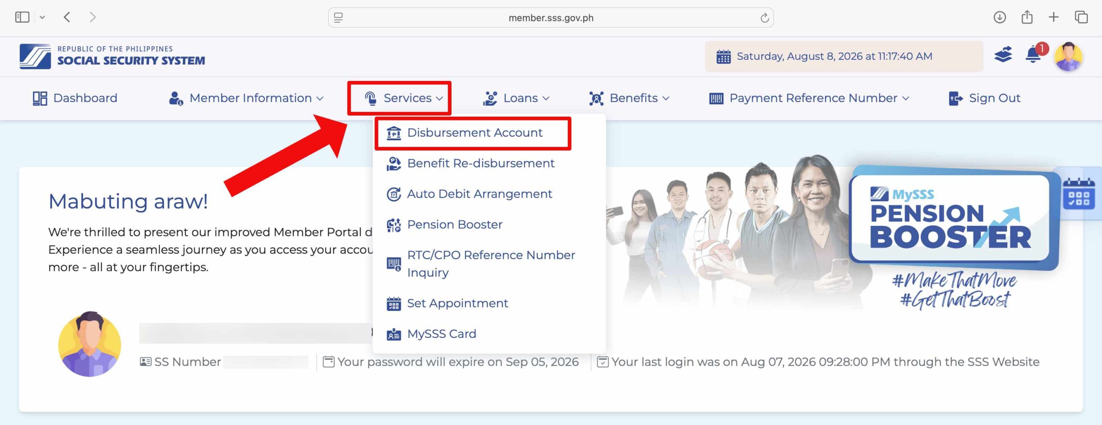Click the Services touch-hand icon

[370, 98]
